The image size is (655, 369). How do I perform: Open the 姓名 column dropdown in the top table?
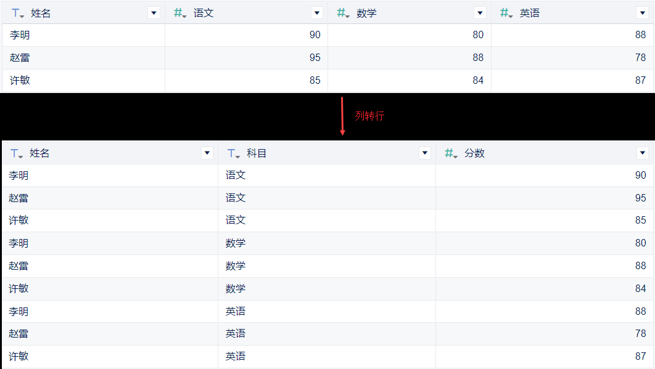click(x=154, y=13)
